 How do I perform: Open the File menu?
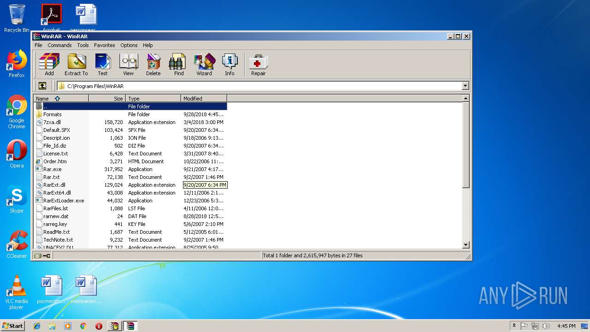coord(38,45)
